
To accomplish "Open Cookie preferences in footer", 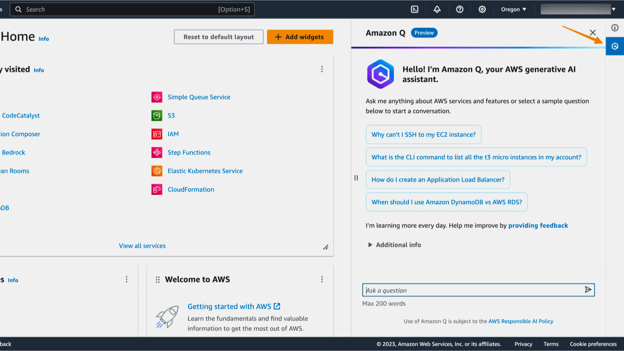I will click(593, 344).
